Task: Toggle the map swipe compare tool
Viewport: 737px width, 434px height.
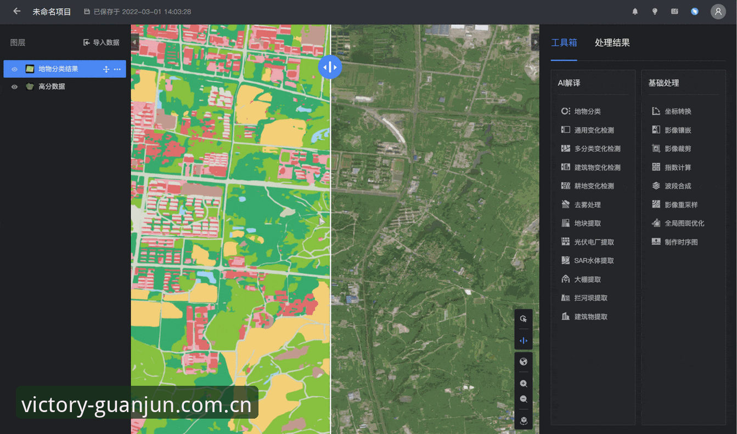Action: [524, 340]
